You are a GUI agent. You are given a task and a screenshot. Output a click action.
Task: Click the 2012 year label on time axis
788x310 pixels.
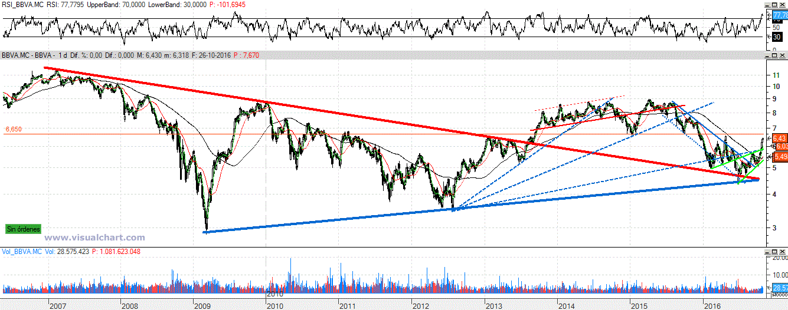point(420,306)
